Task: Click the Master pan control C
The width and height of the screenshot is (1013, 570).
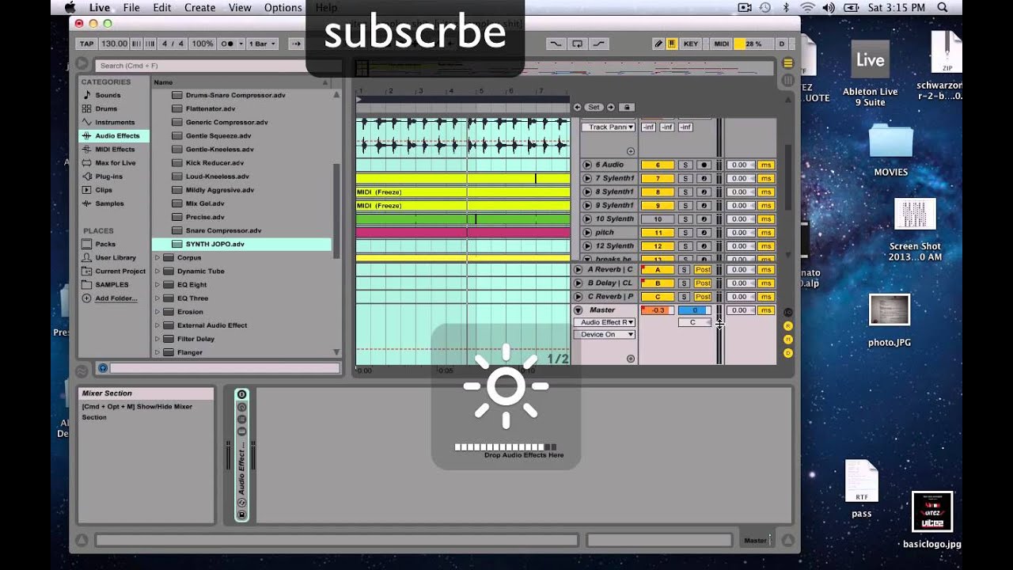Action: tap(693, 322)
